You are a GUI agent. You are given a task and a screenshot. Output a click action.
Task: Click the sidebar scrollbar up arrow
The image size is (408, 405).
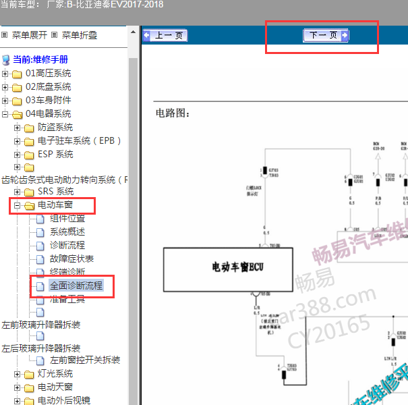[133, 32]
